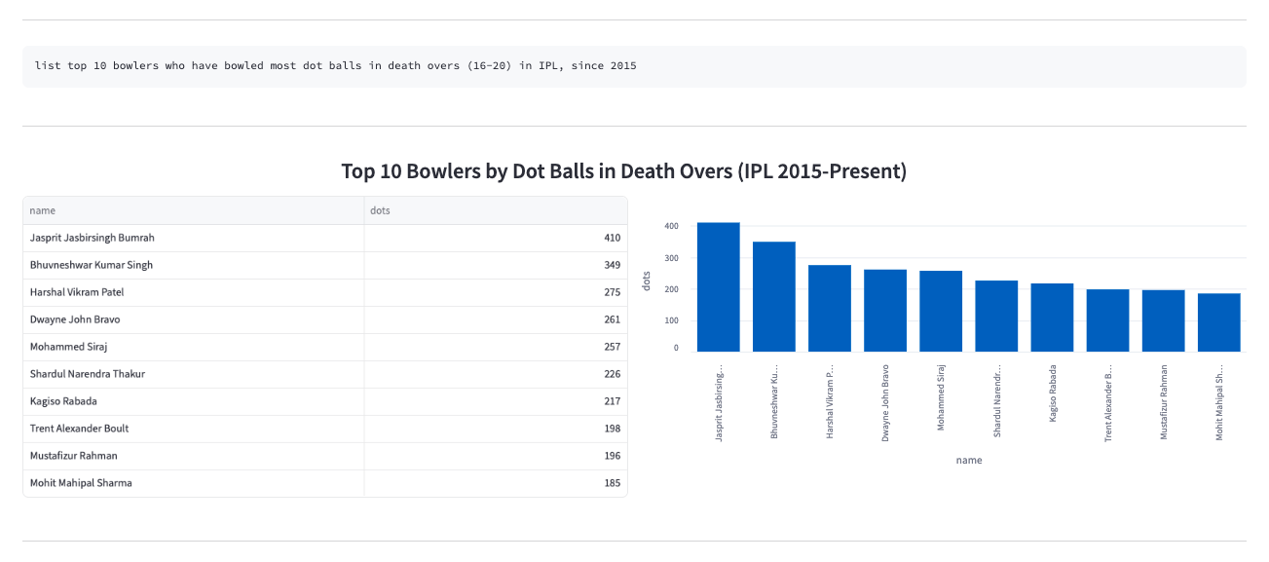
Task: Select the dots value 185 cell
Action: [496, 483]
